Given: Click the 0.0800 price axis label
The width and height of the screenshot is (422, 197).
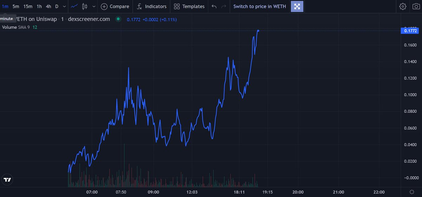Looking at the screenshot, I should point(411,111).
